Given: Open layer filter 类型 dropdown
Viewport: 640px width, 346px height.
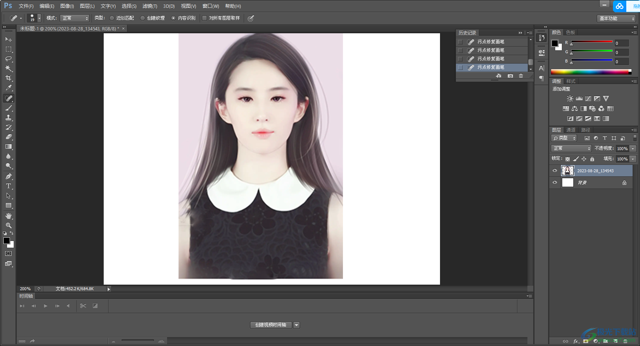Looking at the screenshot, I should (x=564, y=138).
